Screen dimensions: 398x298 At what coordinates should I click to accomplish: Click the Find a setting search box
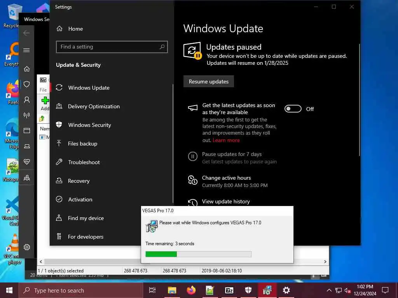[x=112, y=47]
